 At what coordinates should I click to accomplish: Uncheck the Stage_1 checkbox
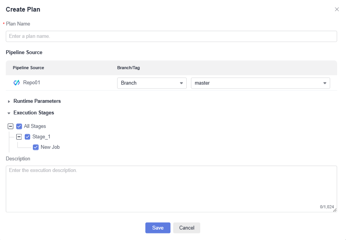click(27, 136)
